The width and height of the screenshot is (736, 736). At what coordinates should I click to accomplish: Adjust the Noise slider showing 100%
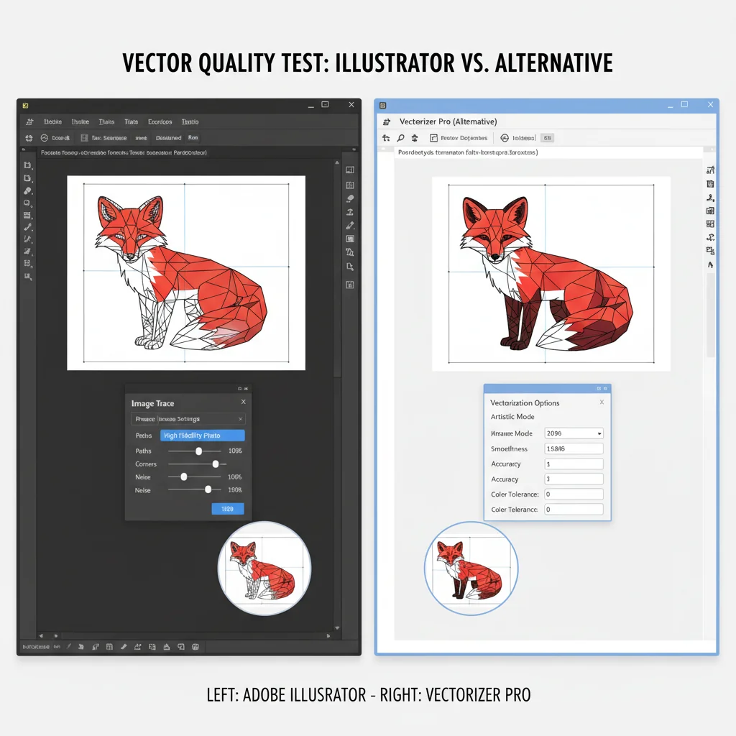tap(184, 477)
